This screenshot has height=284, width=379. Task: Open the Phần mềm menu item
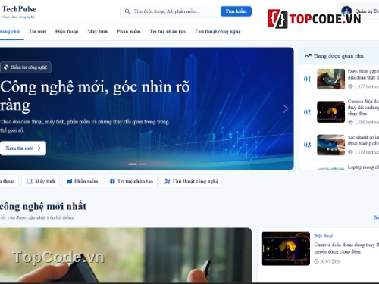[129, 32]
